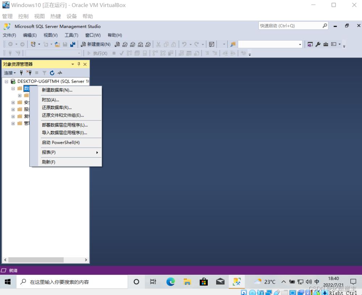Open SSMS 窗口(W) menu
Viewport: 362px width, 295px height.
[x=93, y=35]
